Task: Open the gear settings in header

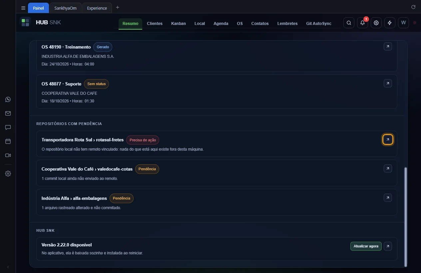Action: (376, 23)
